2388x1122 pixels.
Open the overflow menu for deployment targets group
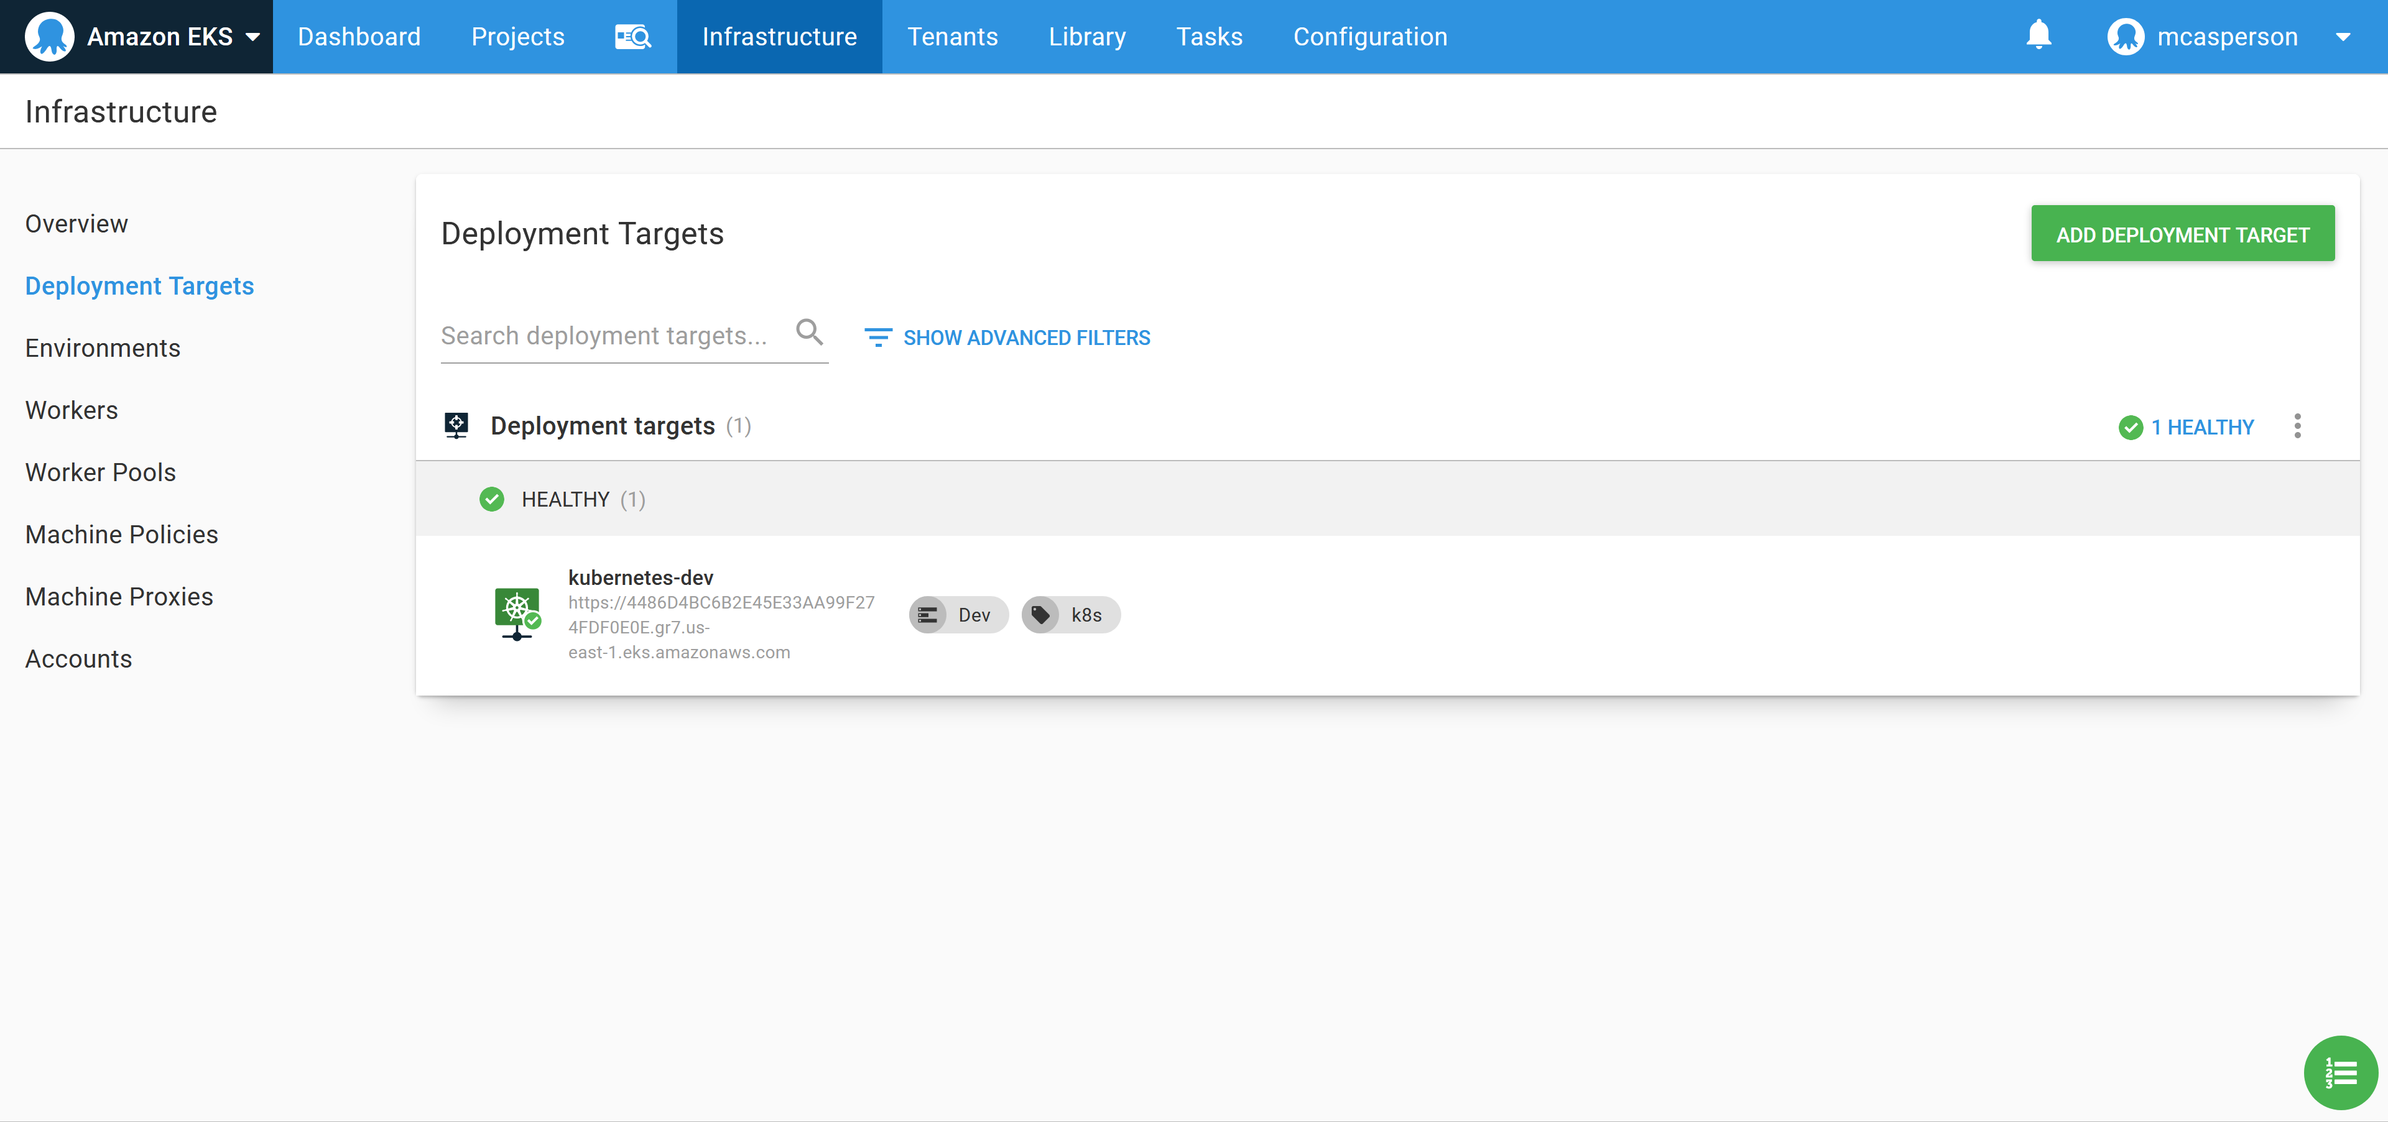(2298, 426)
